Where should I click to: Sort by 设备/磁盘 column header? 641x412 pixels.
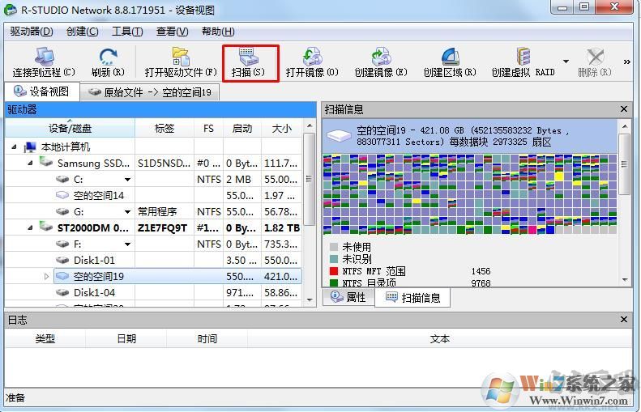[70, 128]
